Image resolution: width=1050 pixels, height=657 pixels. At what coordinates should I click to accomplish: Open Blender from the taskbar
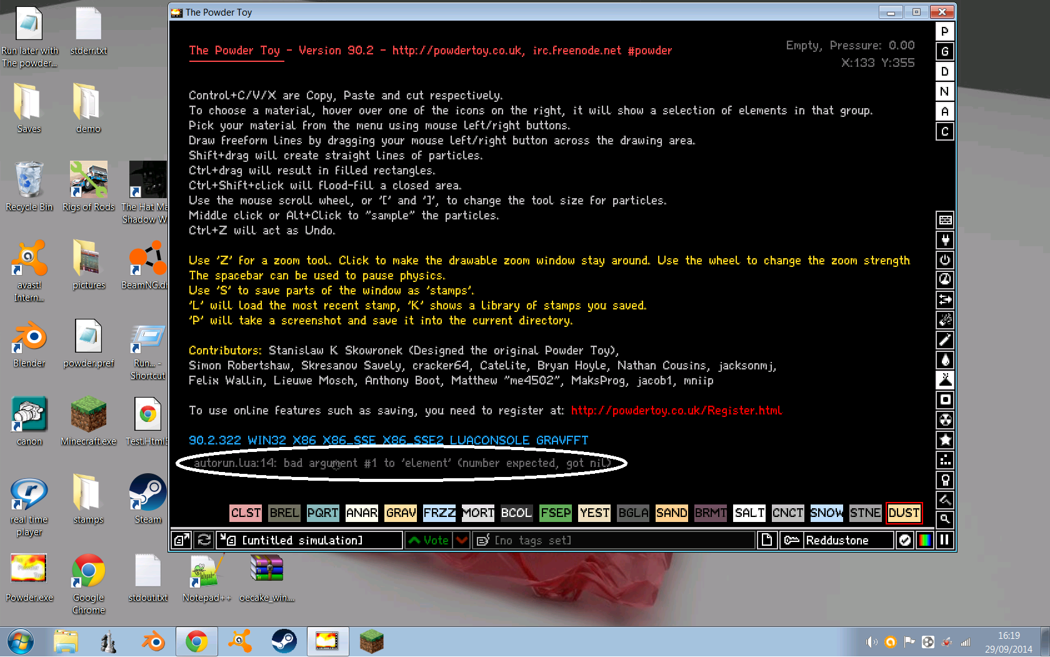pos(152,641)
